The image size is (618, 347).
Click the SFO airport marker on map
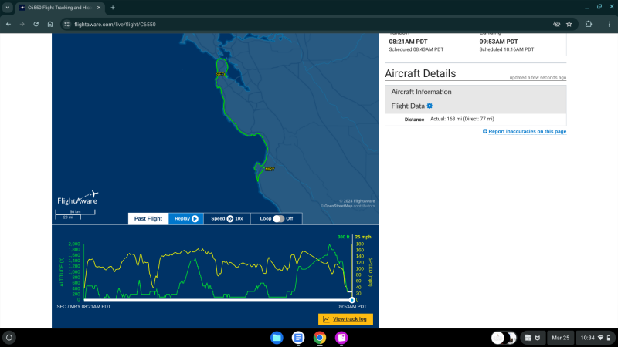(221, 74)
